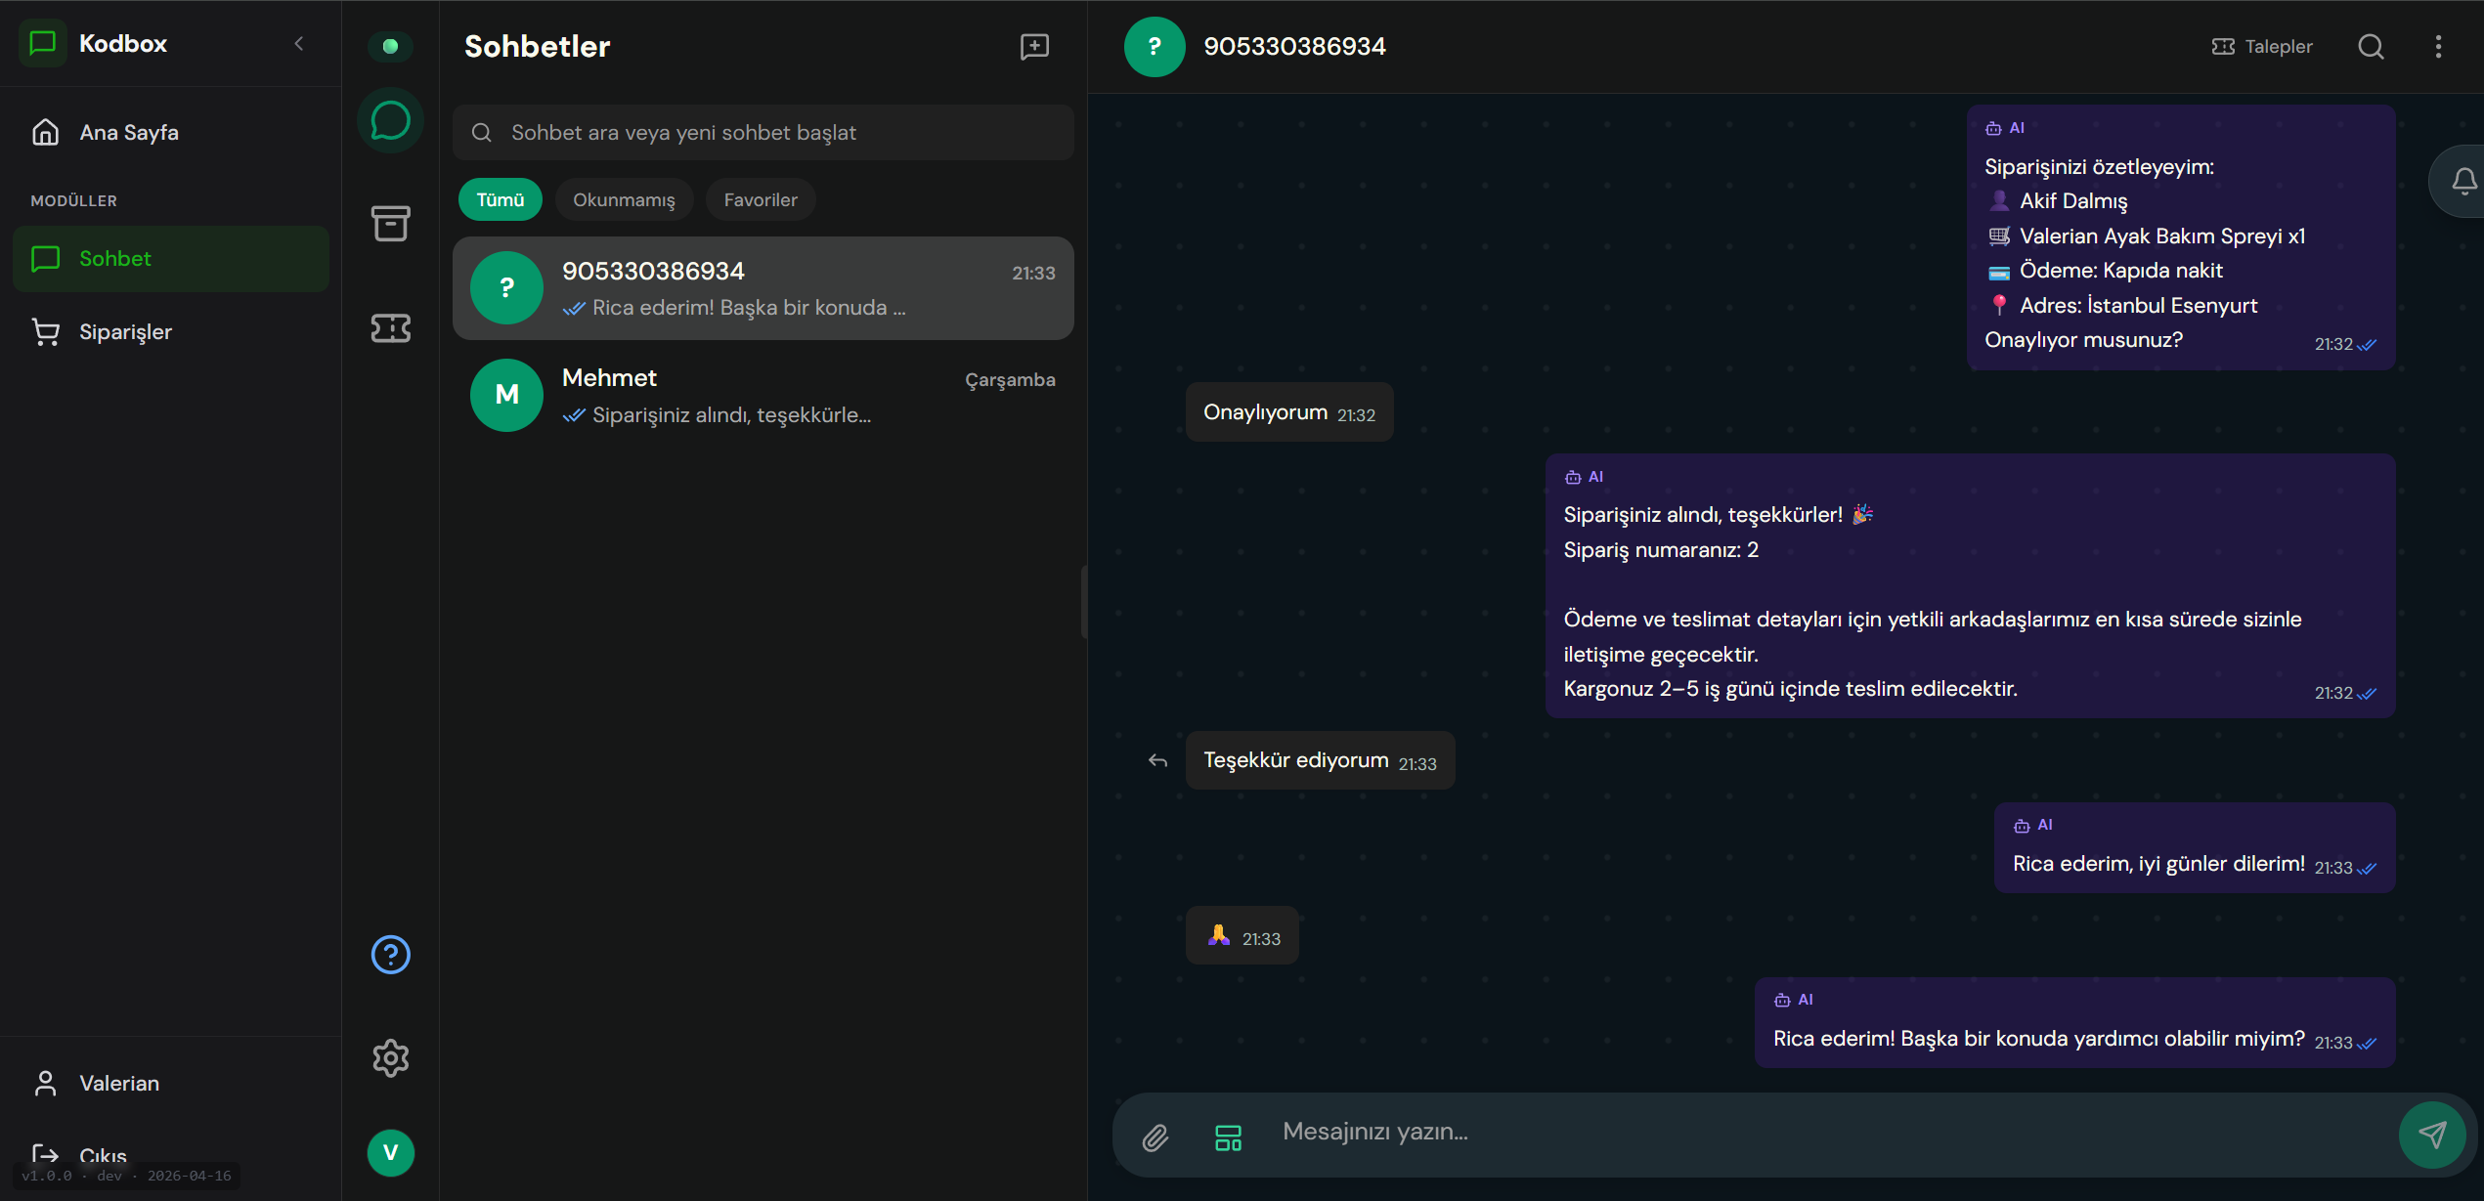Open settings gear icon
This screenshot has width=2484, height=1201.
click(390, 1057)
